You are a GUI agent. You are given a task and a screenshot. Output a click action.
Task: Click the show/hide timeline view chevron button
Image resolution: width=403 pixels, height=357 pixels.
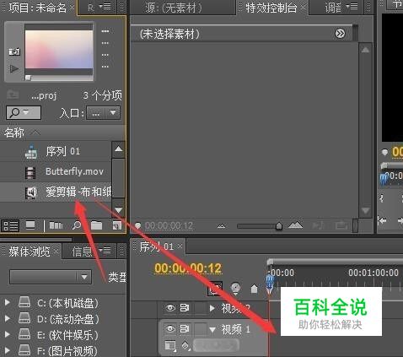click(x=340, y=34)
